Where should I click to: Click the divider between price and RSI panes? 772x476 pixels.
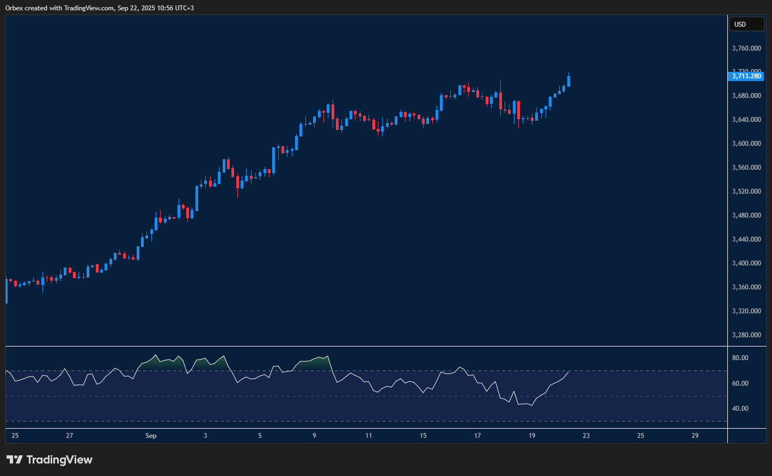[x=366, y=346]
